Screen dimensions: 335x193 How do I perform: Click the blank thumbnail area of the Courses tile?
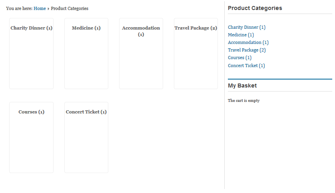(x=31, y=144)
